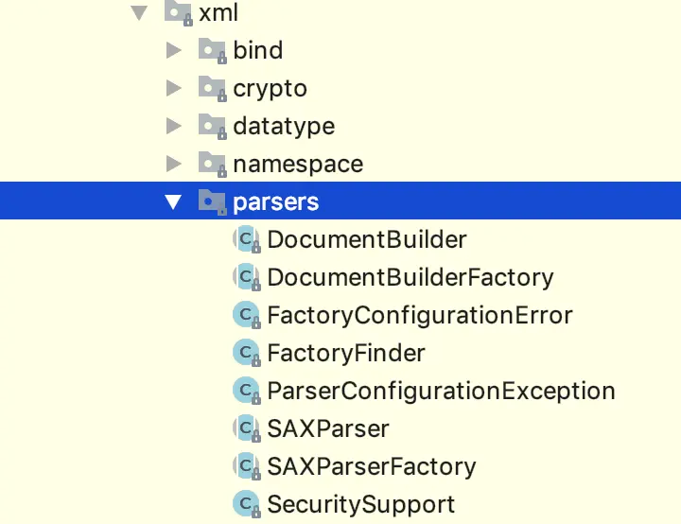This screenshot has width=681, height=524.
Task: Expand the bind package arrow
Action: click(x=173, y=50)
